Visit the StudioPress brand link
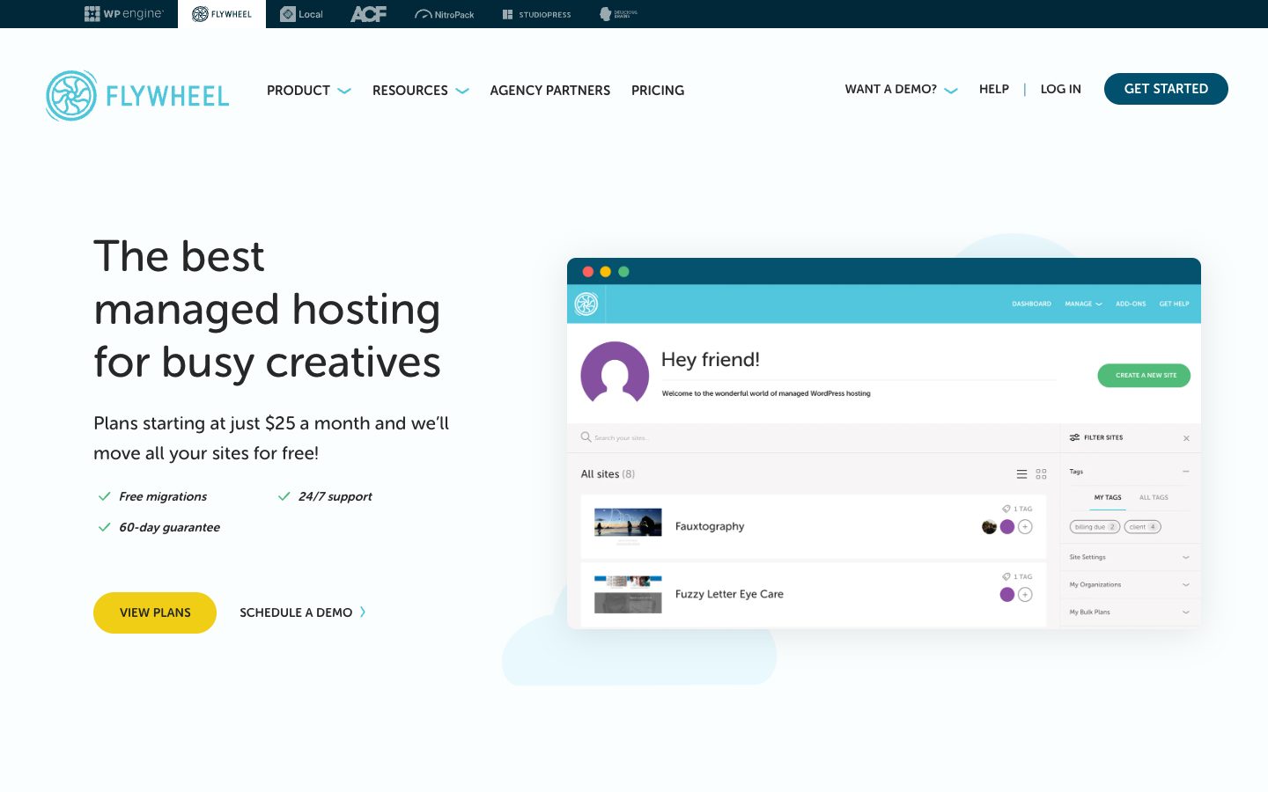Image resolution: width=1268 pixels, height=792 pixels. click(537, 14)
